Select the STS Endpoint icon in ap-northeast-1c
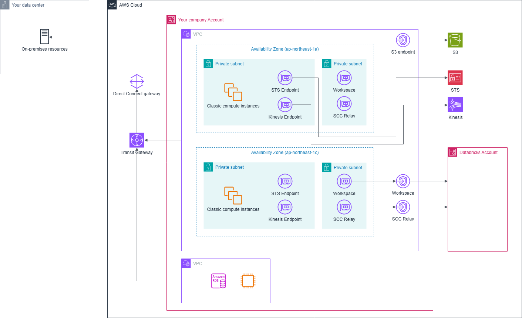 (x=285, y=181)
